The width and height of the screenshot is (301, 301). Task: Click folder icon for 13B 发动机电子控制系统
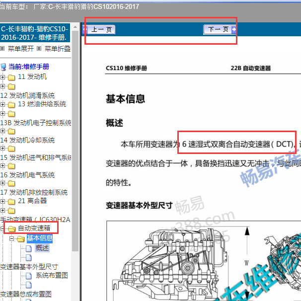click(11, 114)
